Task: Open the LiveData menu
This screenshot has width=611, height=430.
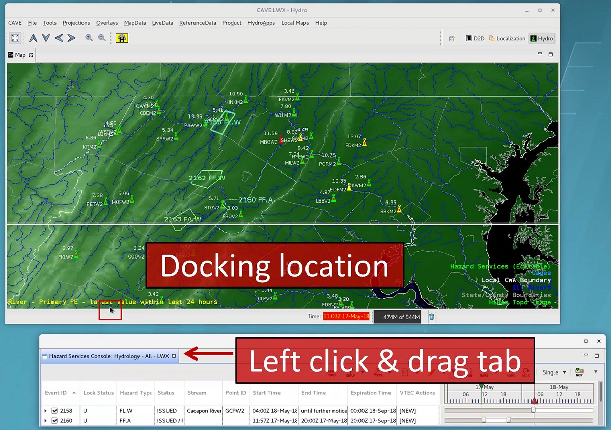Action: [x=162, y=23]
